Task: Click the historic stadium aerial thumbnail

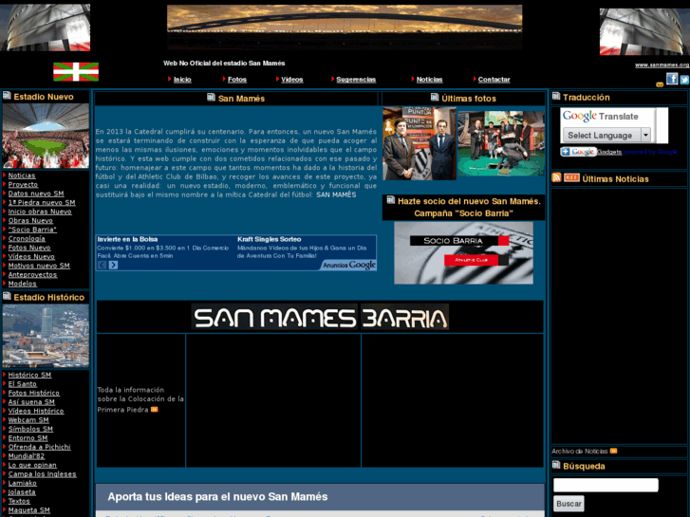Action: 46,336
